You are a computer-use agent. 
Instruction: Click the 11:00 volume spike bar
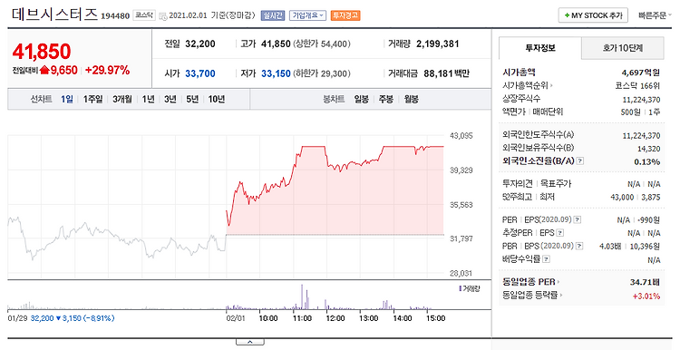(x=302, y=297)
